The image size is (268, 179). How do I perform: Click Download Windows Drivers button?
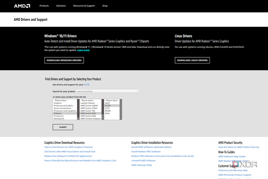click(64, 60)
